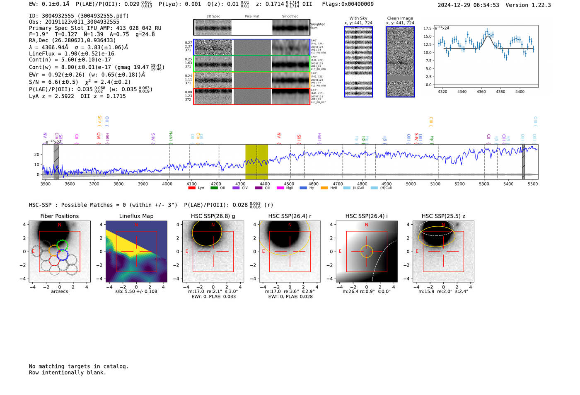
Task: Click the red Lyα legend swatch
Action: click(x=192, y=188)
